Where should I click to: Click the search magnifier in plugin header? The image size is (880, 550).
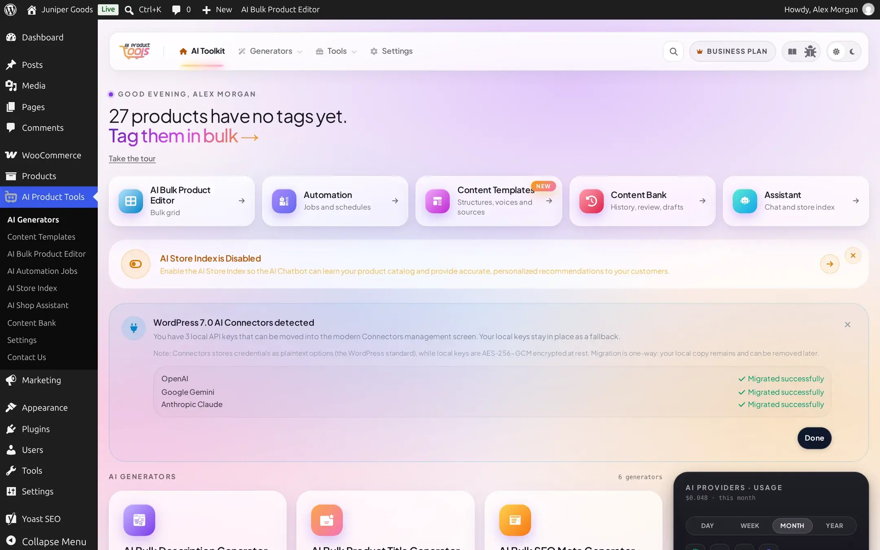[x=673, y=51]
